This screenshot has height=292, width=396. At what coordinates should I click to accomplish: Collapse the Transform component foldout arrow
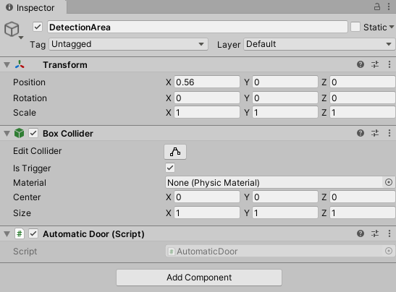(x=7, y=65)
